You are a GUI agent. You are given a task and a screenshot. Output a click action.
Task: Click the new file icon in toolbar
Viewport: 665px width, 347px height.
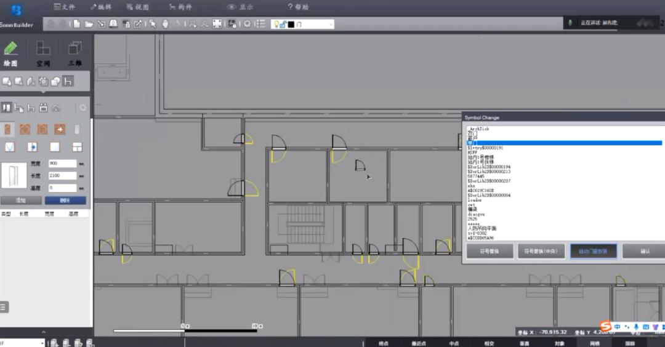coord(77,24)
